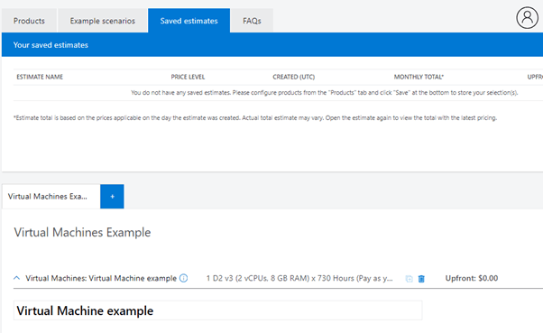Collapse the Virtual Machines section chevron

click(x=16, y=278)
